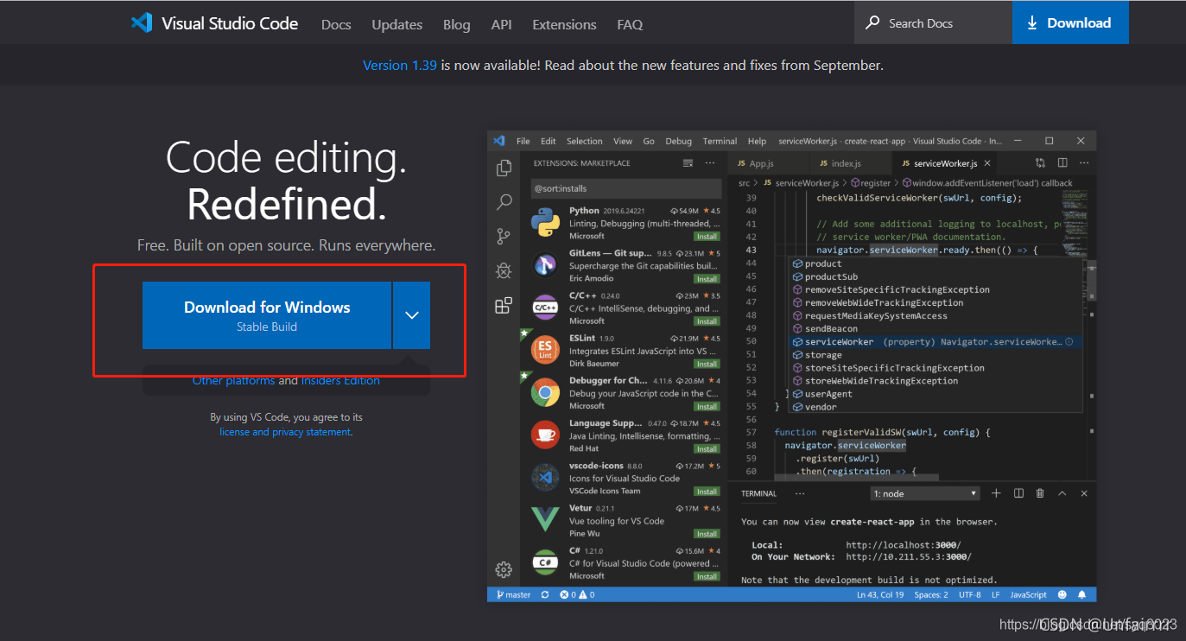Click the vscode-icons extension icon

pyautogui.click(x=545, y=478)
